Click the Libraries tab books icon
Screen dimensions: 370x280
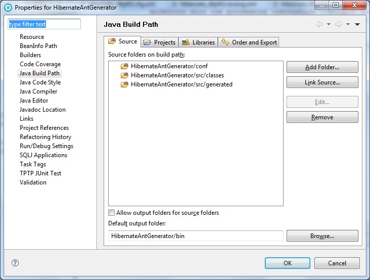(x=186, y=42)
